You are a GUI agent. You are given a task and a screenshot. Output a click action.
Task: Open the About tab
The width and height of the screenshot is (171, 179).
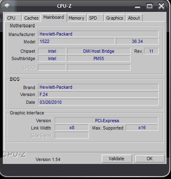pyautogui.click(x=134, y=18)
